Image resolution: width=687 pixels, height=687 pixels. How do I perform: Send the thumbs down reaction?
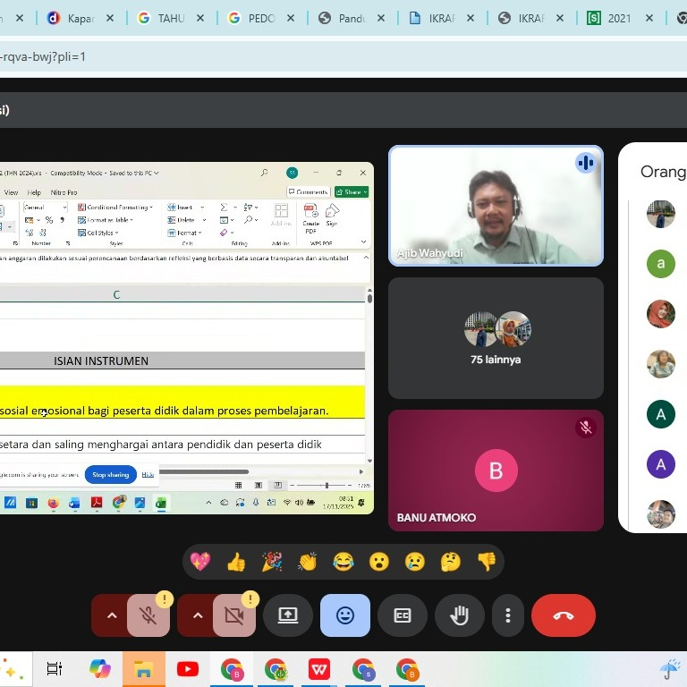click(487, 562)
